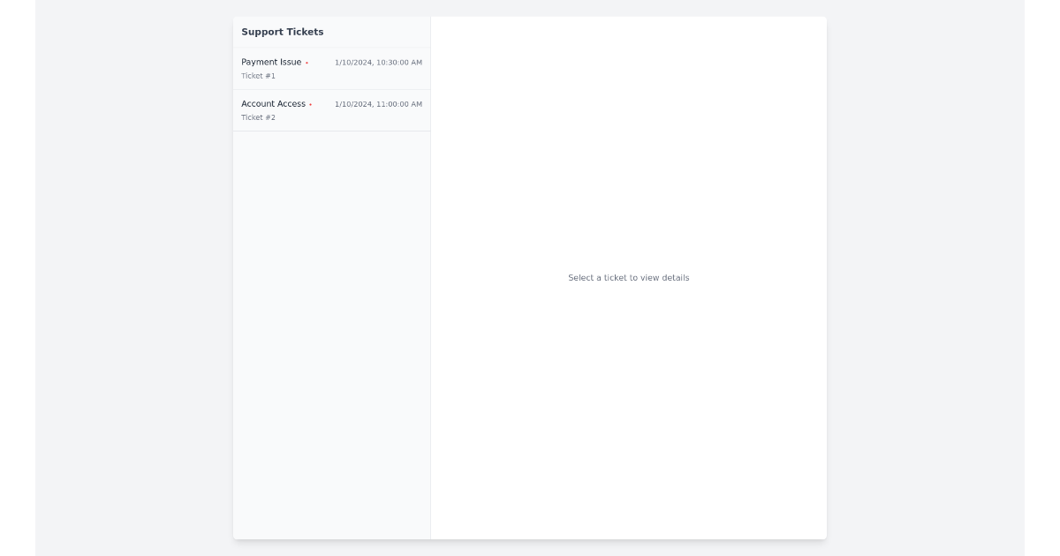
Task: Click the Ticket #2 label
Action: pyautogui.click(x=258, y=116)
